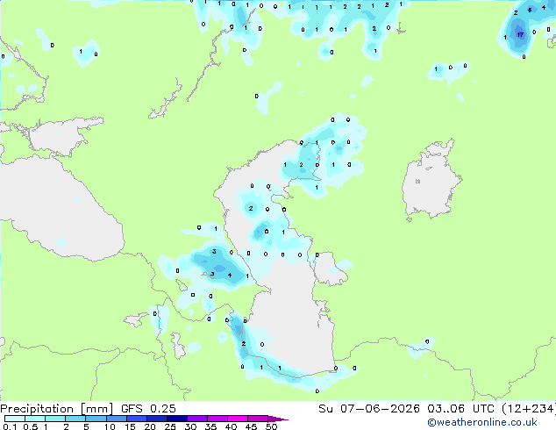
Task: Select the 0.5–1 mm legend swatch
Action: [35, 419]
